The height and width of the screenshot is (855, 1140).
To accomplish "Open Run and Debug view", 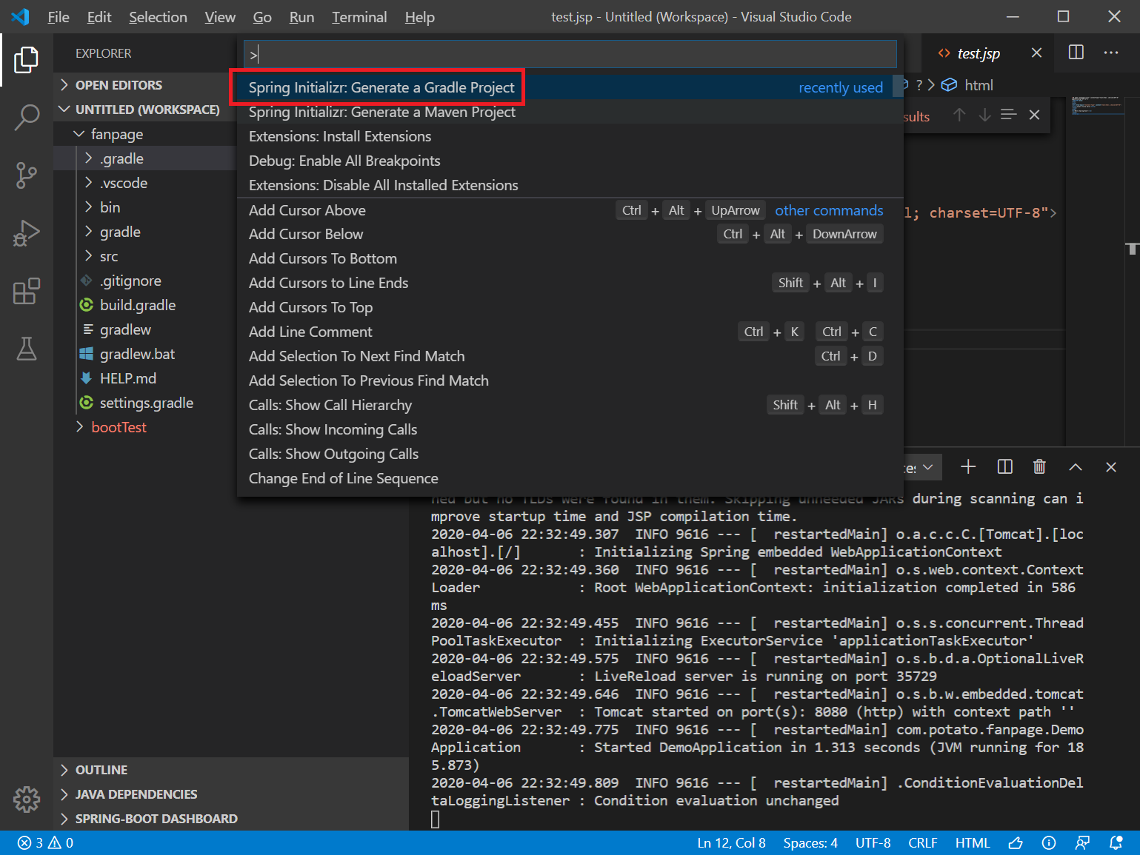I will click(x=27, y=233).
